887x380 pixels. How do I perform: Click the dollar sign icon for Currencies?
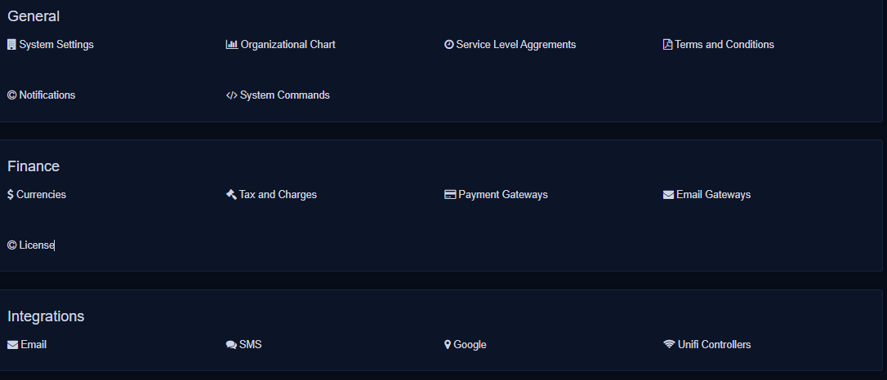11,195
